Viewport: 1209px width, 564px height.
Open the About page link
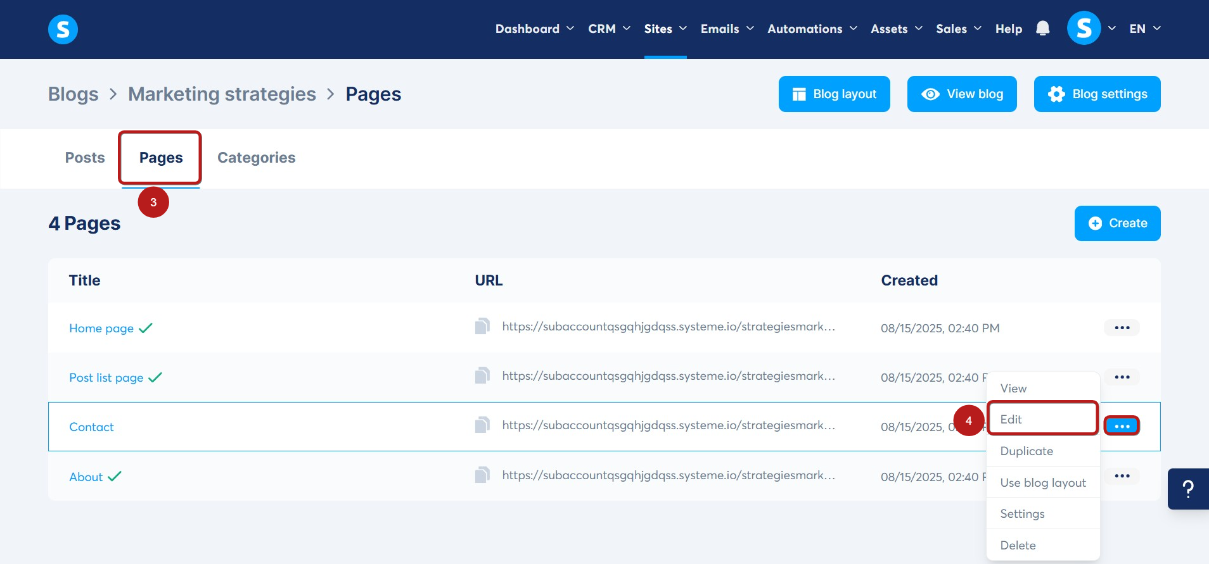86,477
